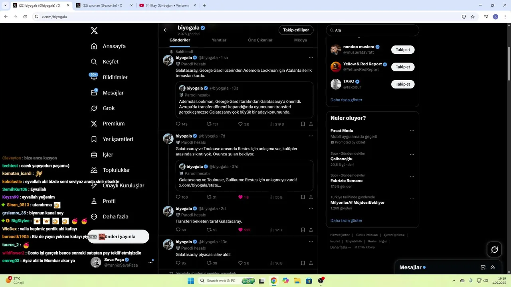This screenshot has height=287, width=511.
Task: Click the X logo in sidebar
Action: (94, 31)
